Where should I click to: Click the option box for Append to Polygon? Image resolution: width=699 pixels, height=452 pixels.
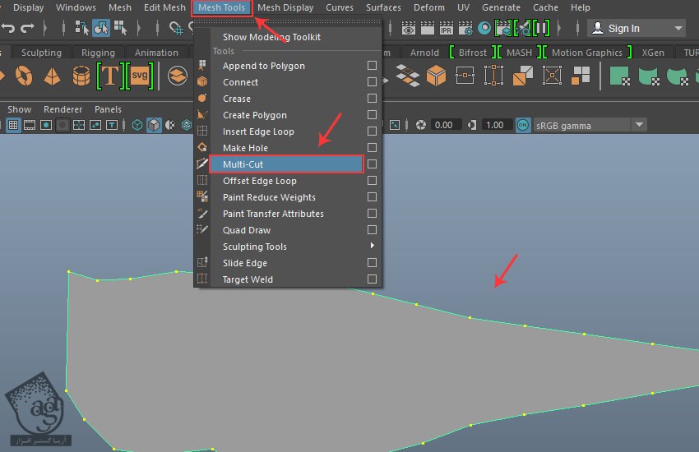pyautogui.click(x=372, y=66)
